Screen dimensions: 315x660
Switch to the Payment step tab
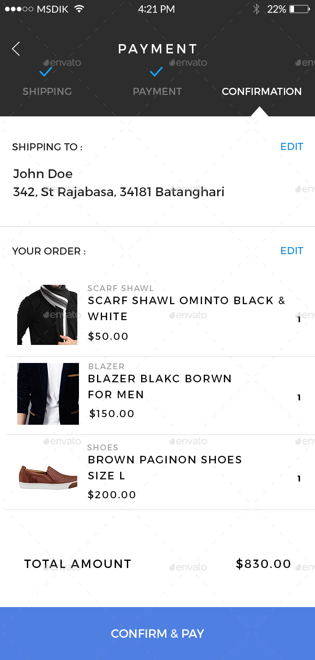coord(157,92)
